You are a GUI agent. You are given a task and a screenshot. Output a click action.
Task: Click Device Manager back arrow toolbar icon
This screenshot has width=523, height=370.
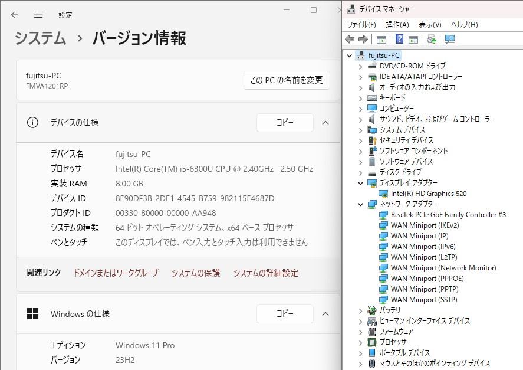pyautogui.click(x=350, y=40)
